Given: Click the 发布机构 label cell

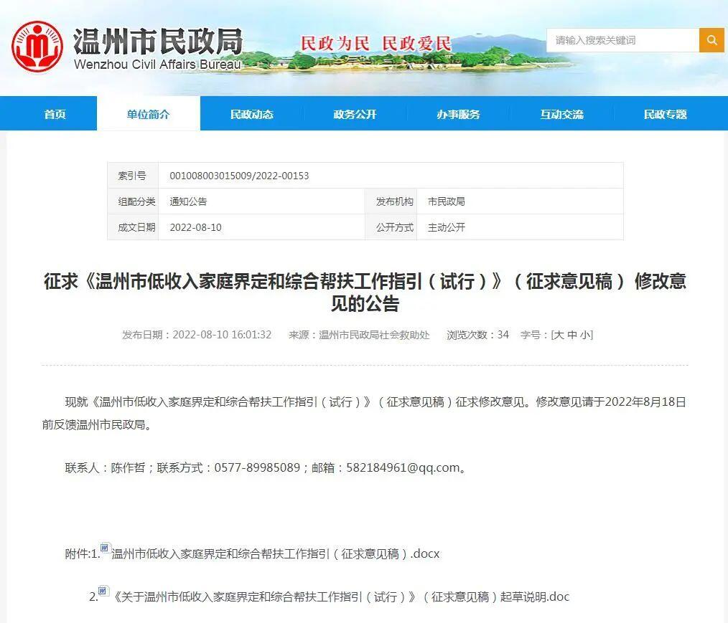Looking at the screenshot, I should pos(391,201).
